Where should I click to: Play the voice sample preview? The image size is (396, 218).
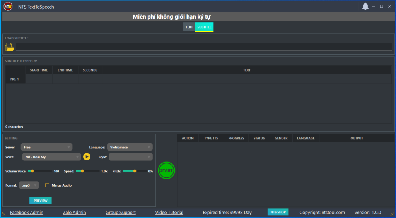[87, 157]
